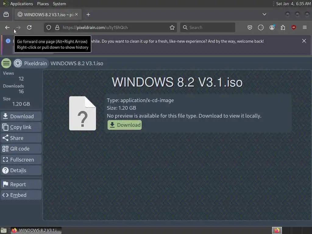Screen dimensions: 312x234
Task: Enter Fullscreen view
Action: pyautogui.click(x=21, y=160)
